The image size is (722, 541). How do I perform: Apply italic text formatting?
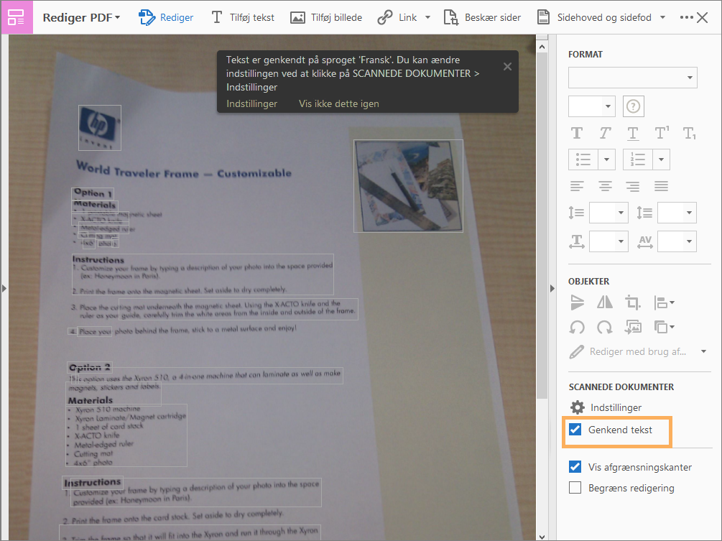(605, 133)
